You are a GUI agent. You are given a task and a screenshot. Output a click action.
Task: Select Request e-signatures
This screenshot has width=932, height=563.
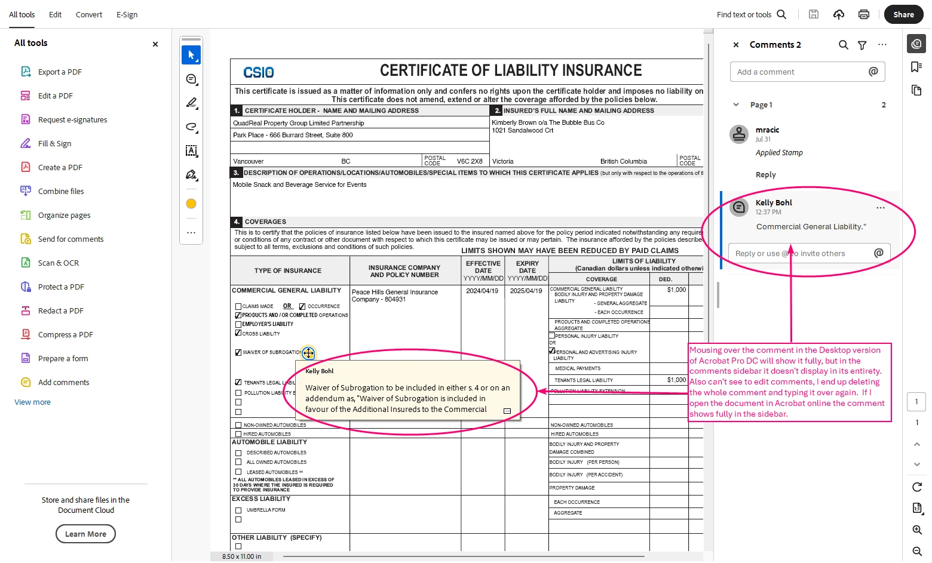click(x=72, y=119)
